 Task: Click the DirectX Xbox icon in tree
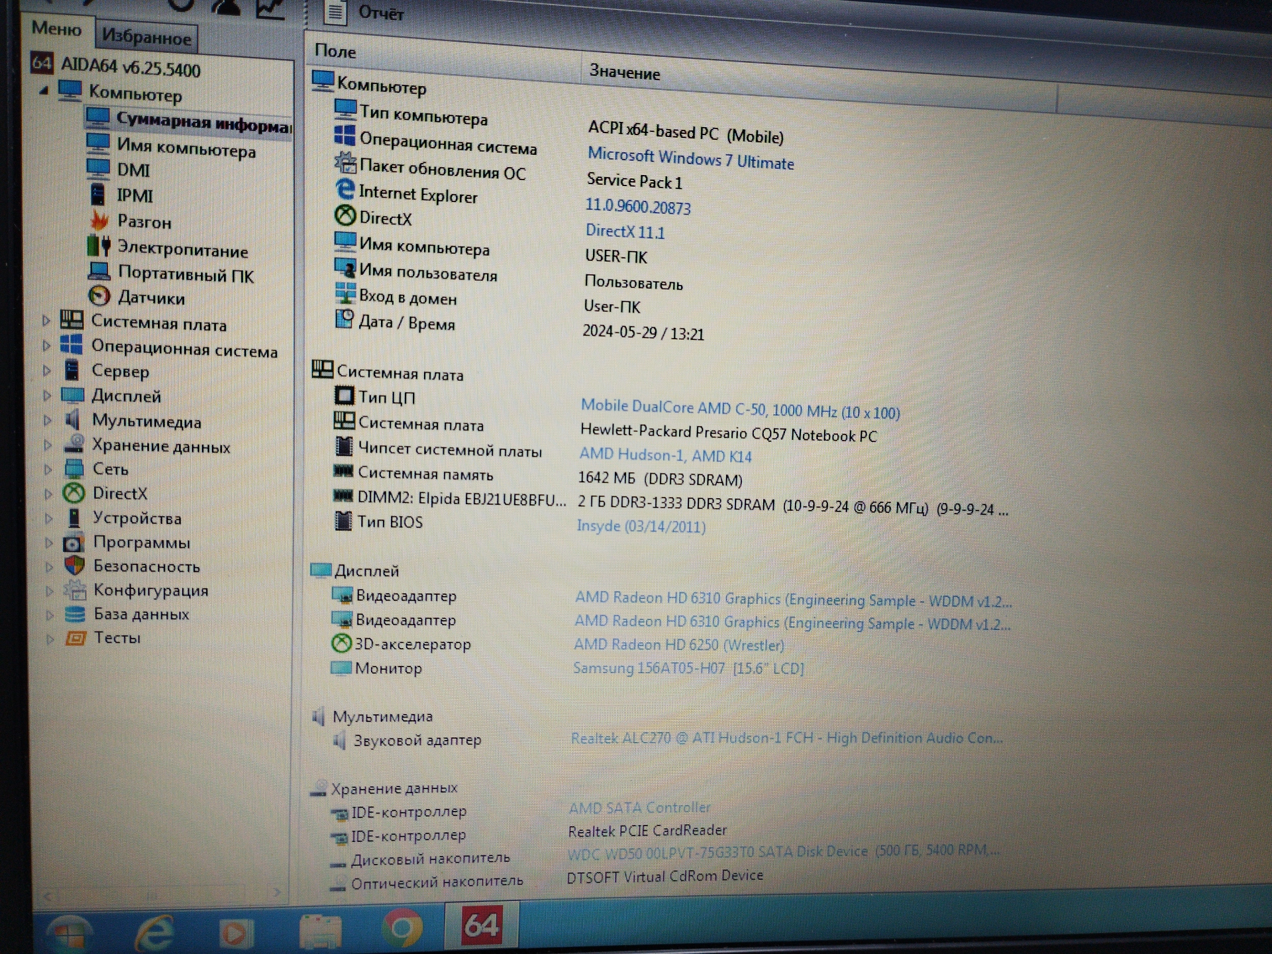point(74,493)
